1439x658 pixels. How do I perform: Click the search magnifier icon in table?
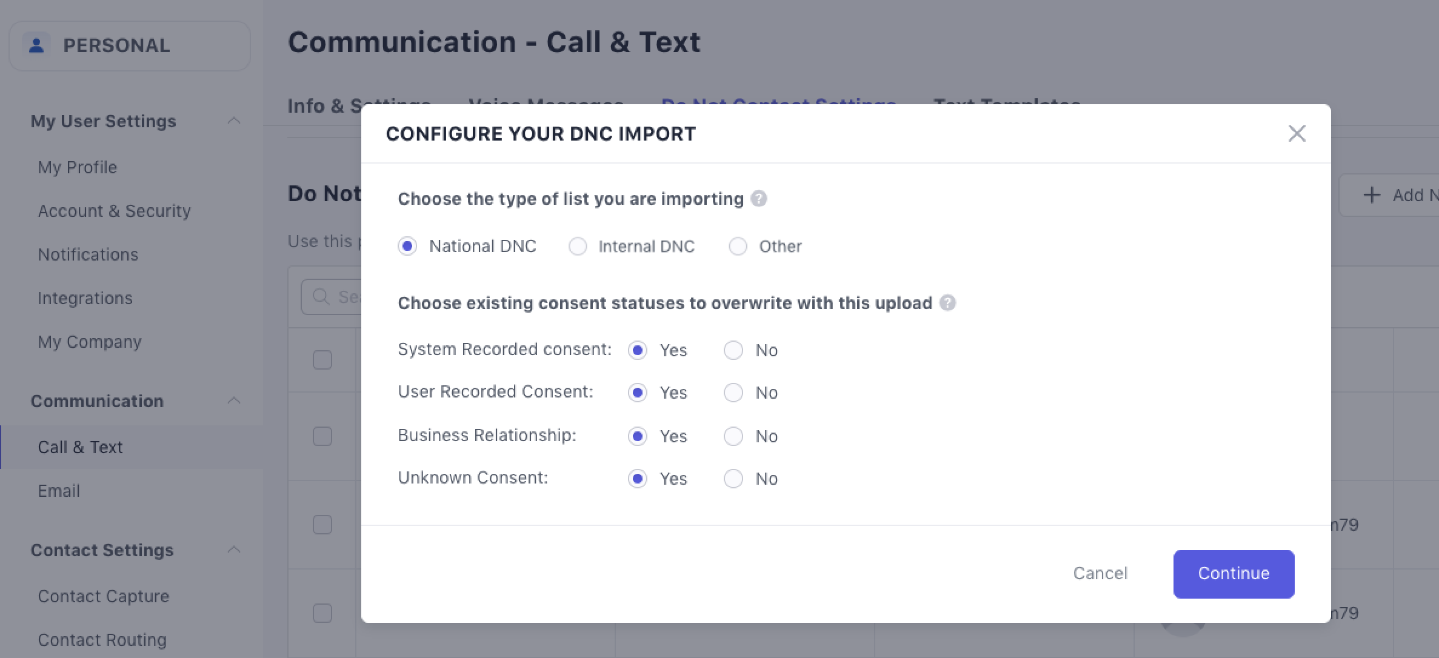(x=321, y=297)
